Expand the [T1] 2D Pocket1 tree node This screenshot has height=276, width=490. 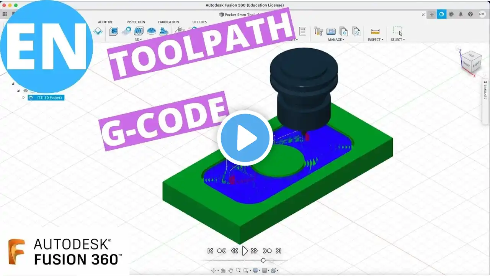pyautogui.click(x=23, y=98)
